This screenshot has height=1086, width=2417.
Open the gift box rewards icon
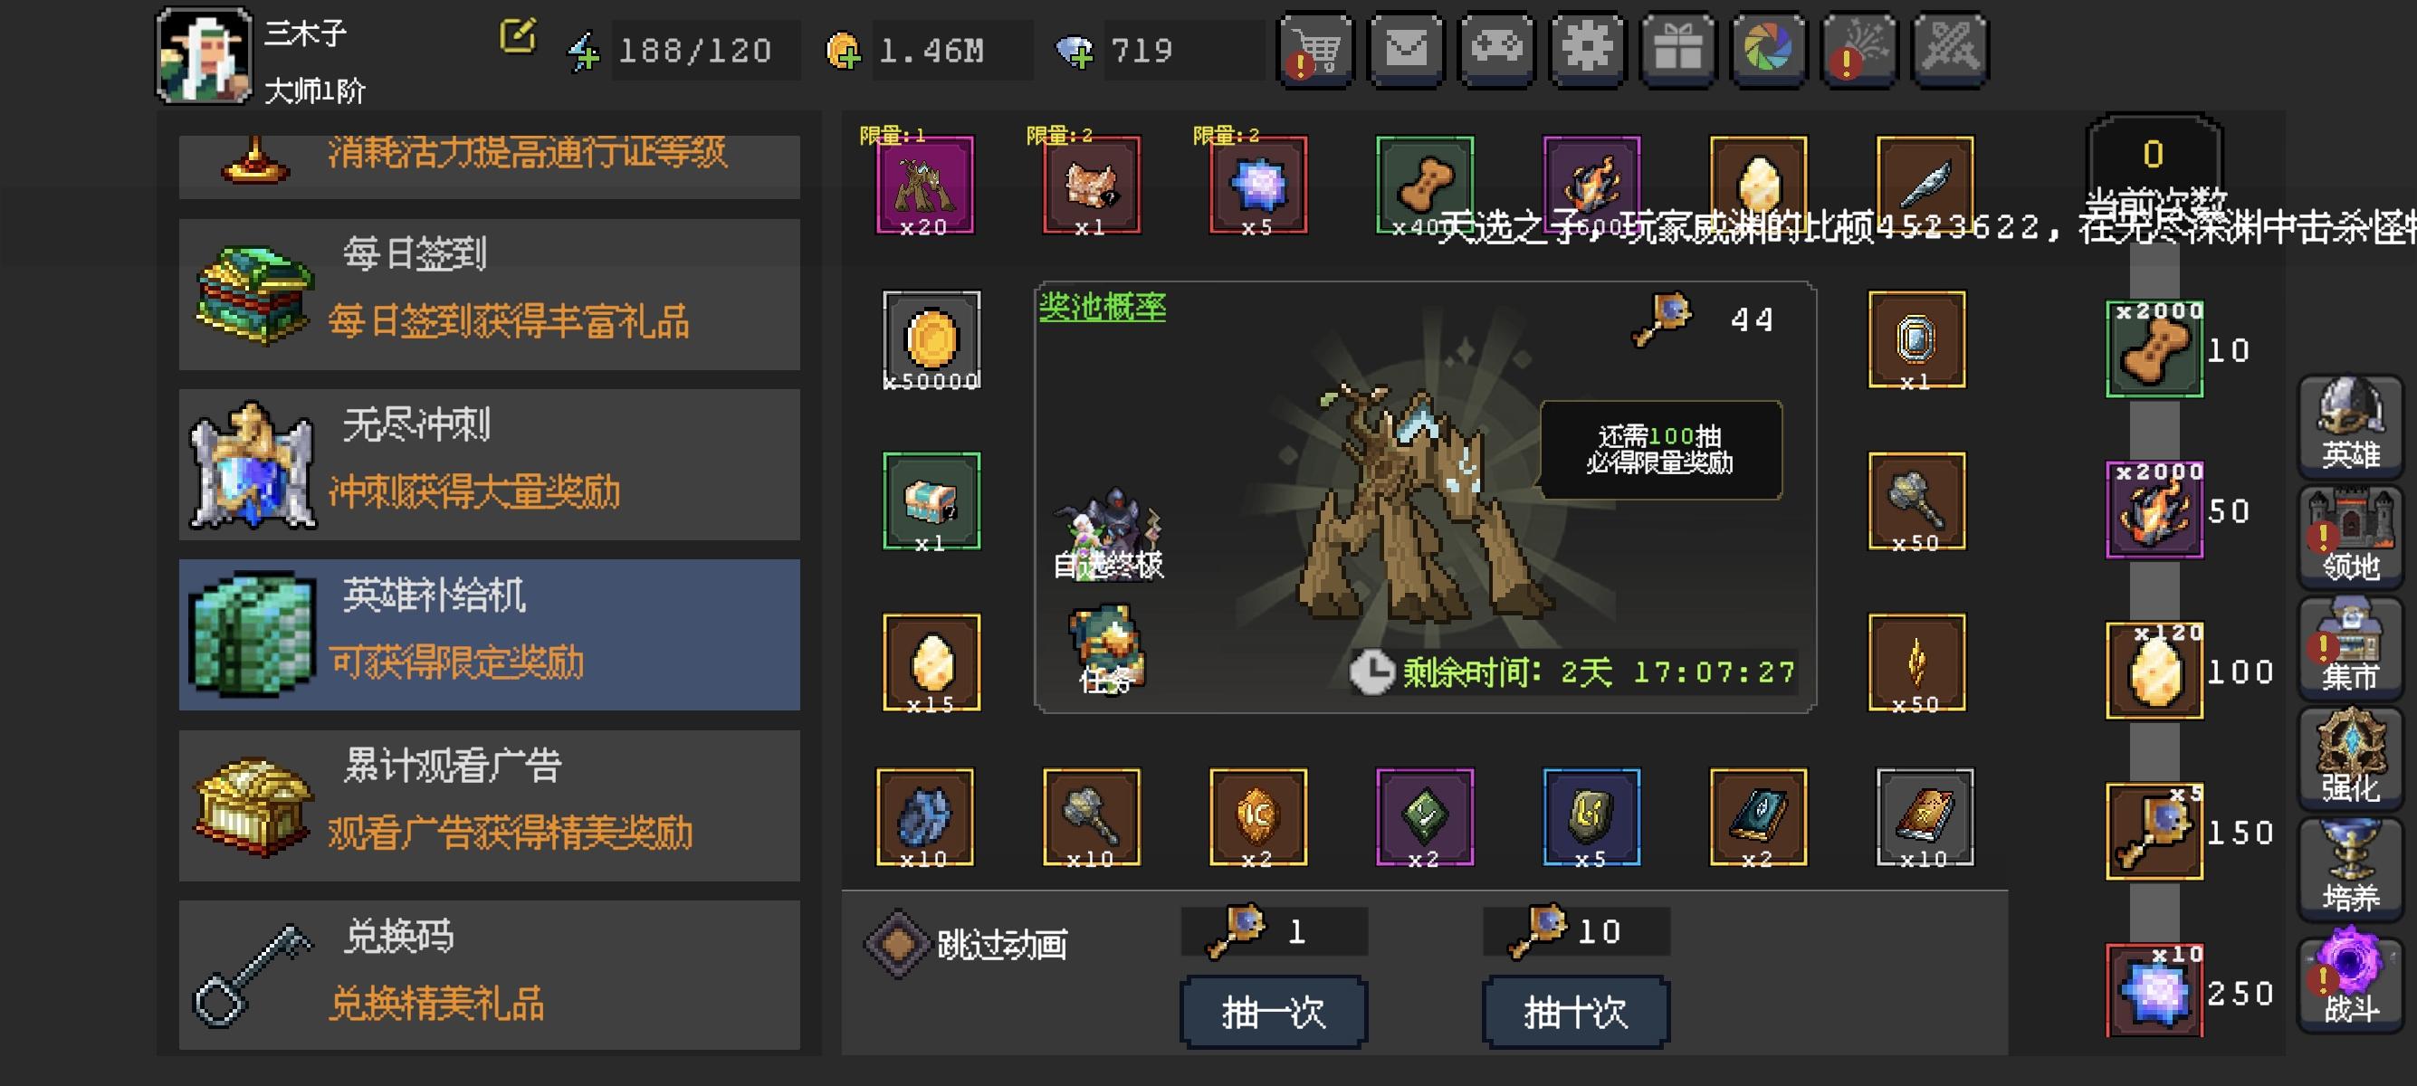(x=1677, y=50)
